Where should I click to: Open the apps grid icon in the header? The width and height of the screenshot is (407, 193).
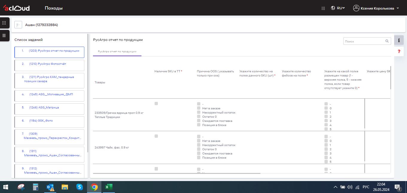323,8
